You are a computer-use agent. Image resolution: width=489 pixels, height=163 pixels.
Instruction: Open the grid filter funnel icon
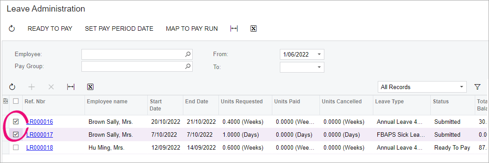477,87
